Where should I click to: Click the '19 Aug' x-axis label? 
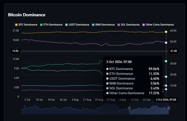(99, 100)
